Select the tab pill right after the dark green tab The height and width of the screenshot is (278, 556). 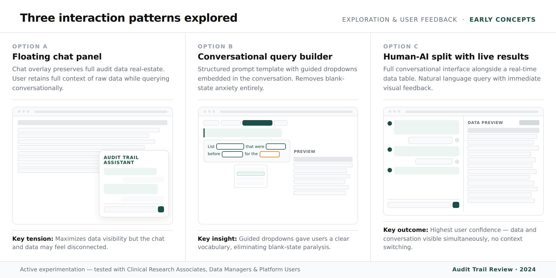[x=281, y=123]
